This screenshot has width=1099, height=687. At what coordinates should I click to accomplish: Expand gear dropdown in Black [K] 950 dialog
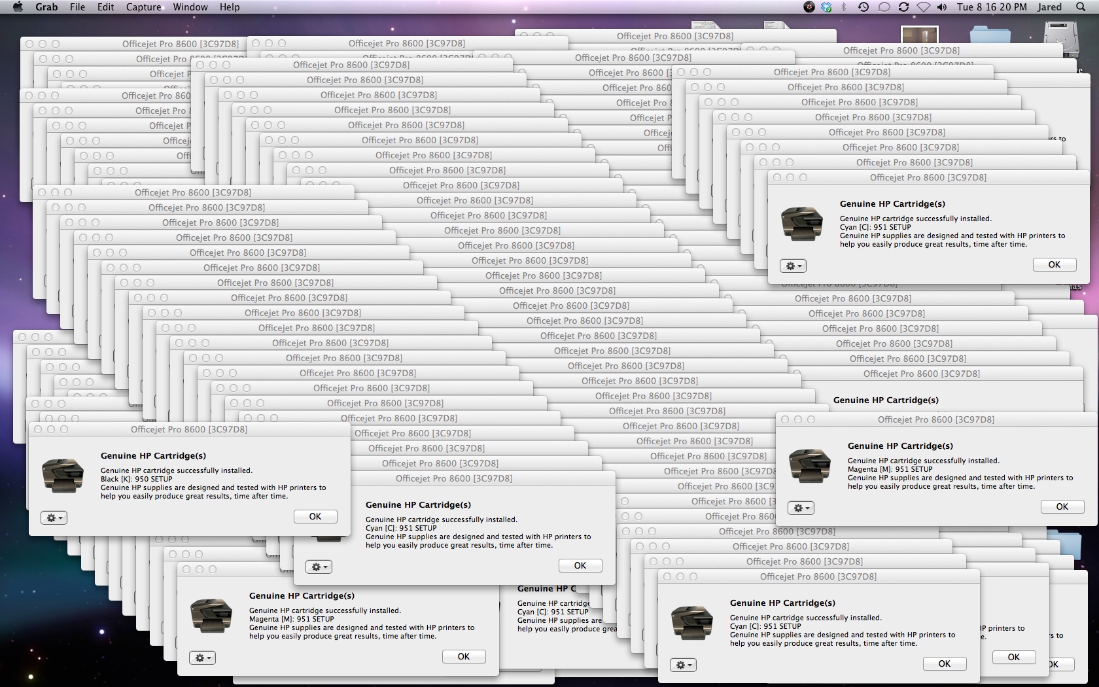[54, 518]
